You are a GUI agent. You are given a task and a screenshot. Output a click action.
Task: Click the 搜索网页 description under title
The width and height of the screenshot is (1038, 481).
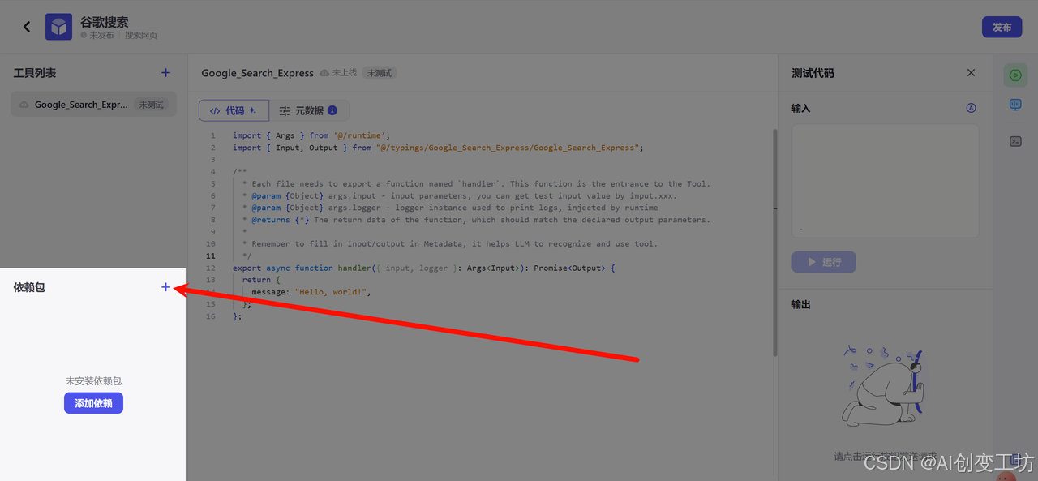tap(141, 36)
